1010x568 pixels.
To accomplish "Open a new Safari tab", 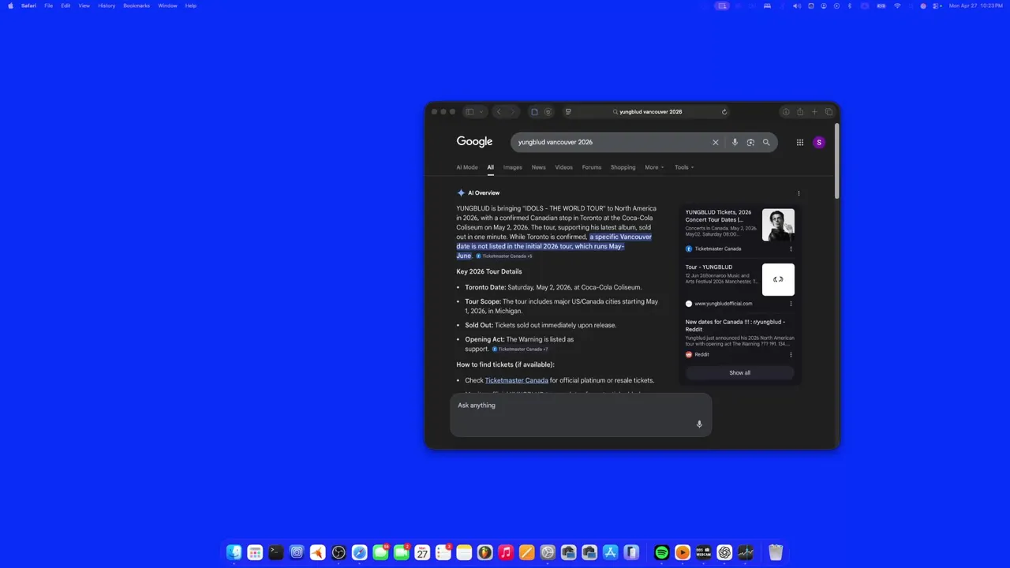I will [814, 112].
